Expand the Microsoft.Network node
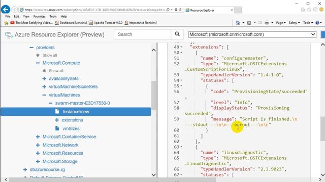 pos(38,145)
